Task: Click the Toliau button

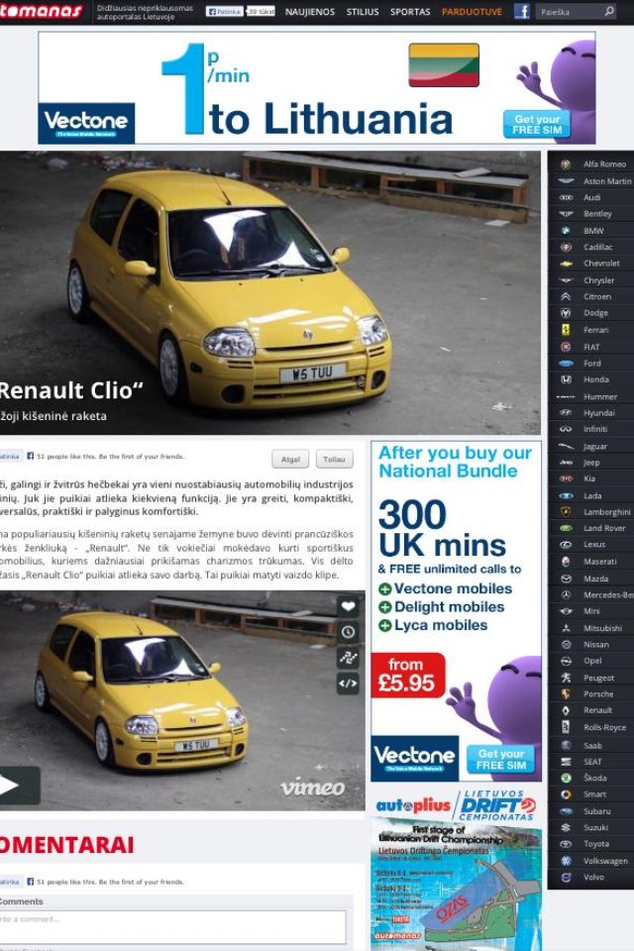Action: coord(334,459)
